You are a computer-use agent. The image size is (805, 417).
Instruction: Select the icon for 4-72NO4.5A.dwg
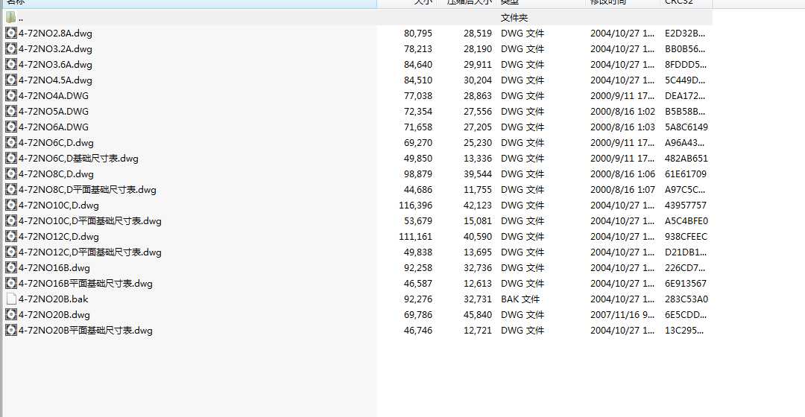tap(10, 80)
